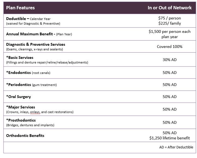Click the "Plan Features" column header
Image resolution: width=197 pixels, height=158 pixels.
tap(20, 8)
